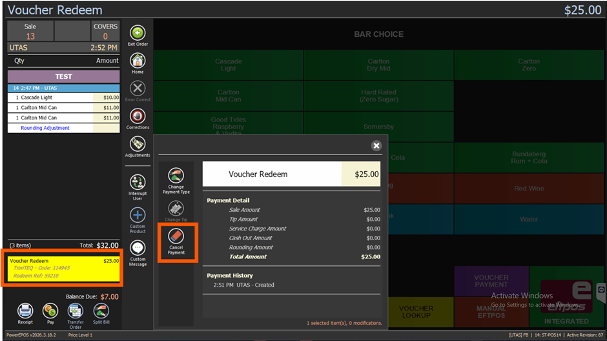Go to Home via house icon
The image size is (607, 341).
point(138,61)
